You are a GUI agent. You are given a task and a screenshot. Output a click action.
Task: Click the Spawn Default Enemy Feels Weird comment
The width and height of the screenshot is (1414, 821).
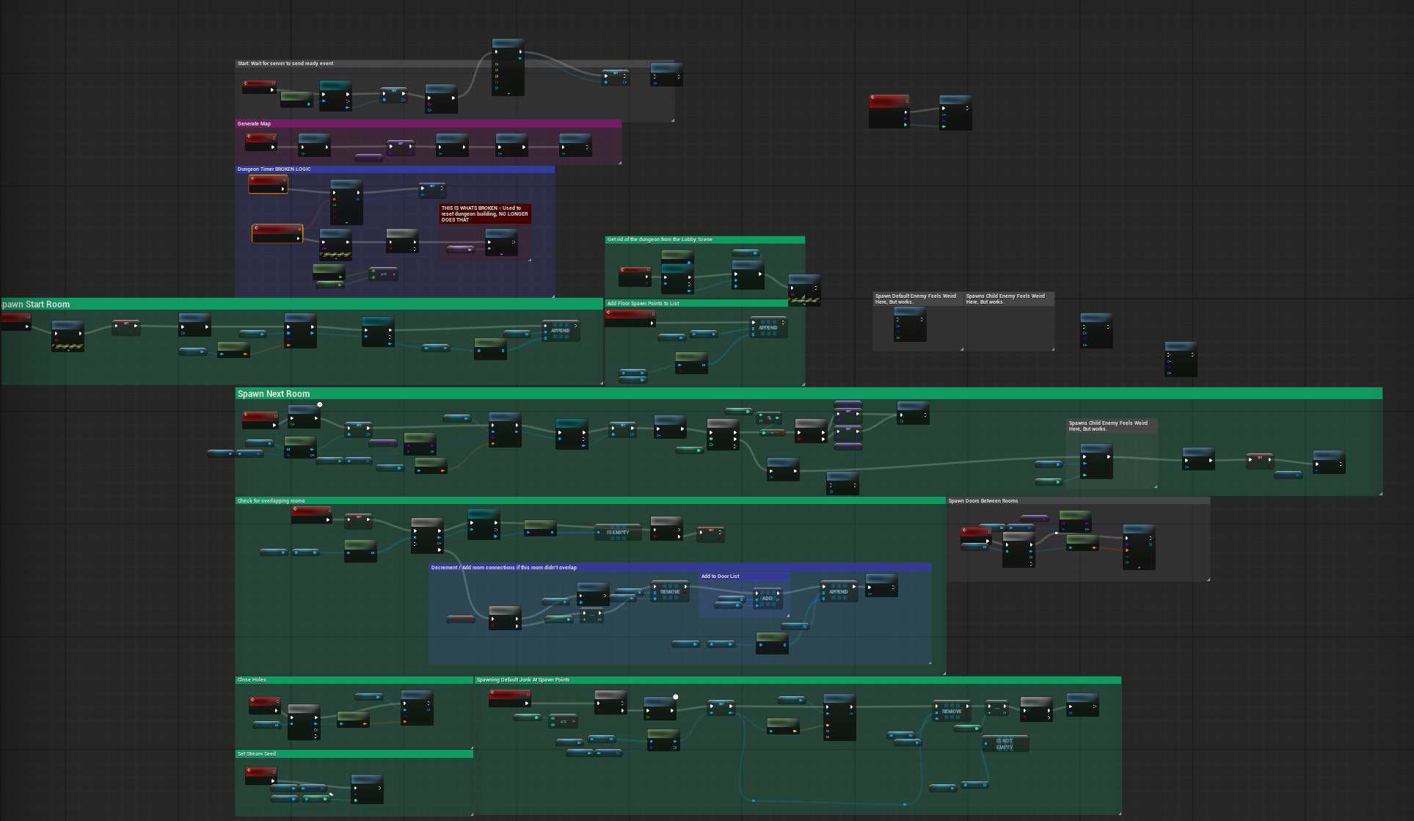[x=916, y=299]
